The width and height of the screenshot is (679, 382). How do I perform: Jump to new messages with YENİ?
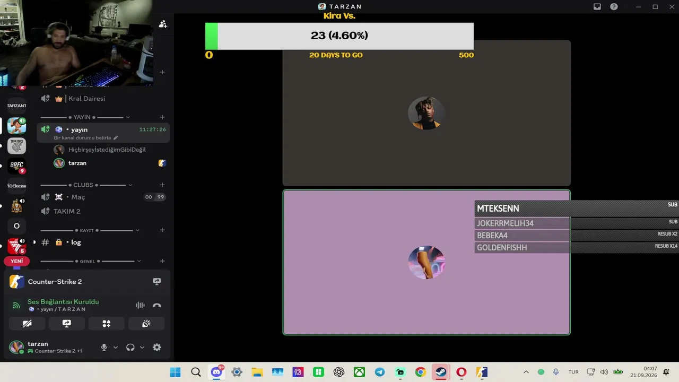point(16,261)
